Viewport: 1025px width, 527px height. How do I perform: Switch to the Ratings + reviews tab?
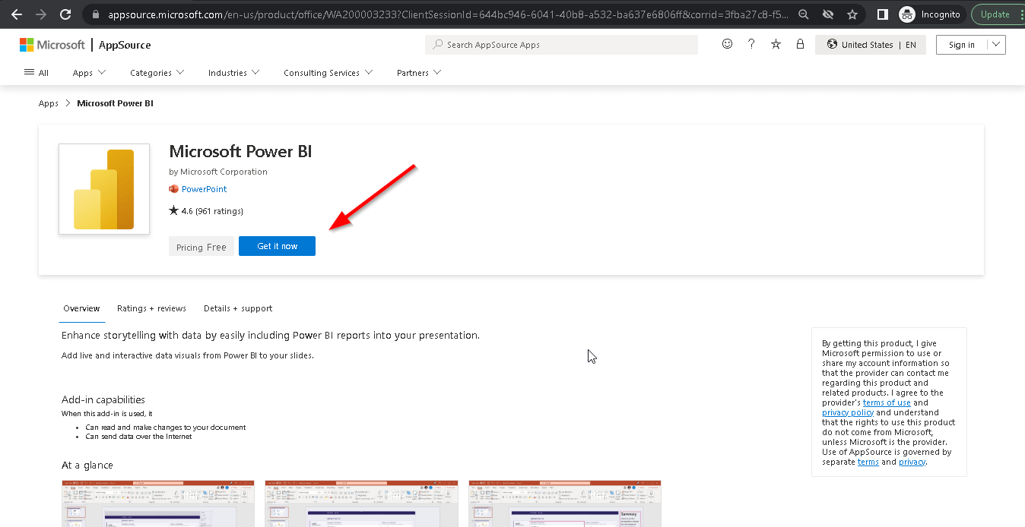(x=151, y=308)
